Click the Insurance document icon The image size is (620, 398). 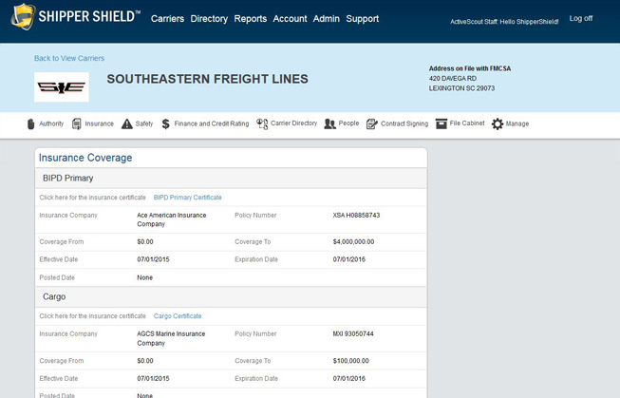point(77,124)
